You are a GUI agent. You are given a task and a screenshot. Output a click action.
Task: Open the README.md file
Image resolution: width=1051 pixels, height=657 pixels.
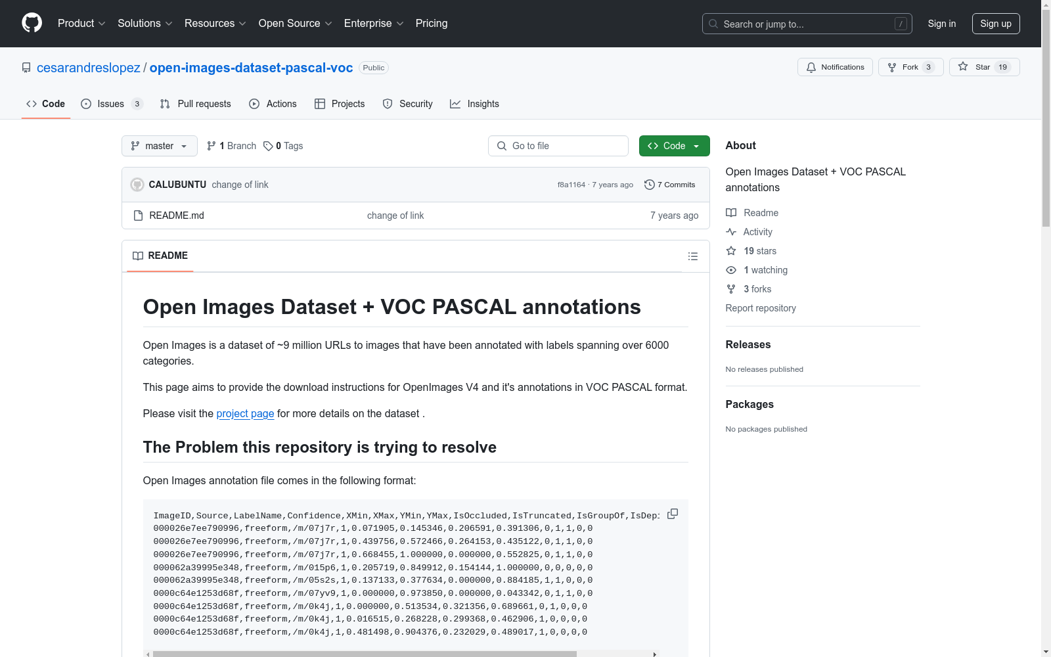click(x=177, y=215)
